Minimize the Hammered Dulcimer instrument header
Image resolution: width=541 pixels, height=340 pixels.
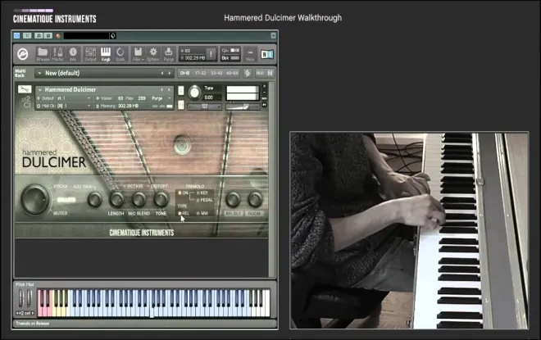264,93
